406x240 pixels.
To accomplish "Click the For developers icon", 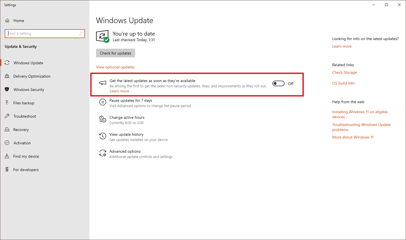I will 7,170.
